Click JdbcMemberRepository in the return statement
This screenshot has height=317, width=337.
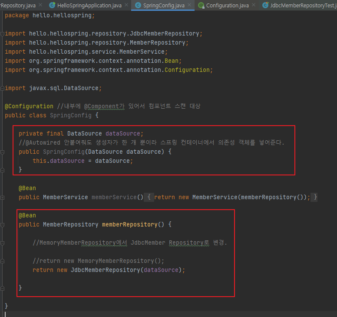[105, 270]
